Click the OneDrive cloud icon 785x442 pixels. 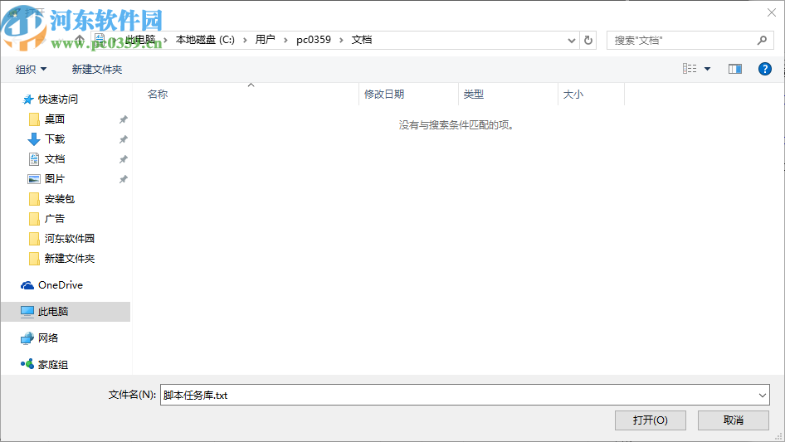tap(27, 285)
